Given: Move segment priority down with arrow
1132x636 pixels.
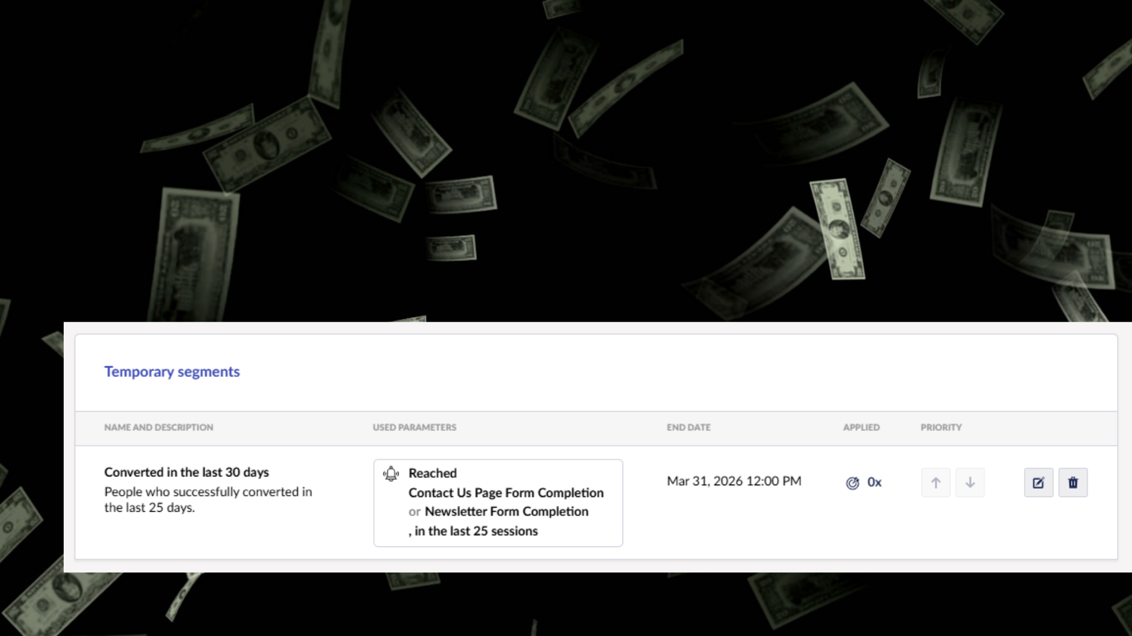Looking at the screenshot, I should pos(970,483).
